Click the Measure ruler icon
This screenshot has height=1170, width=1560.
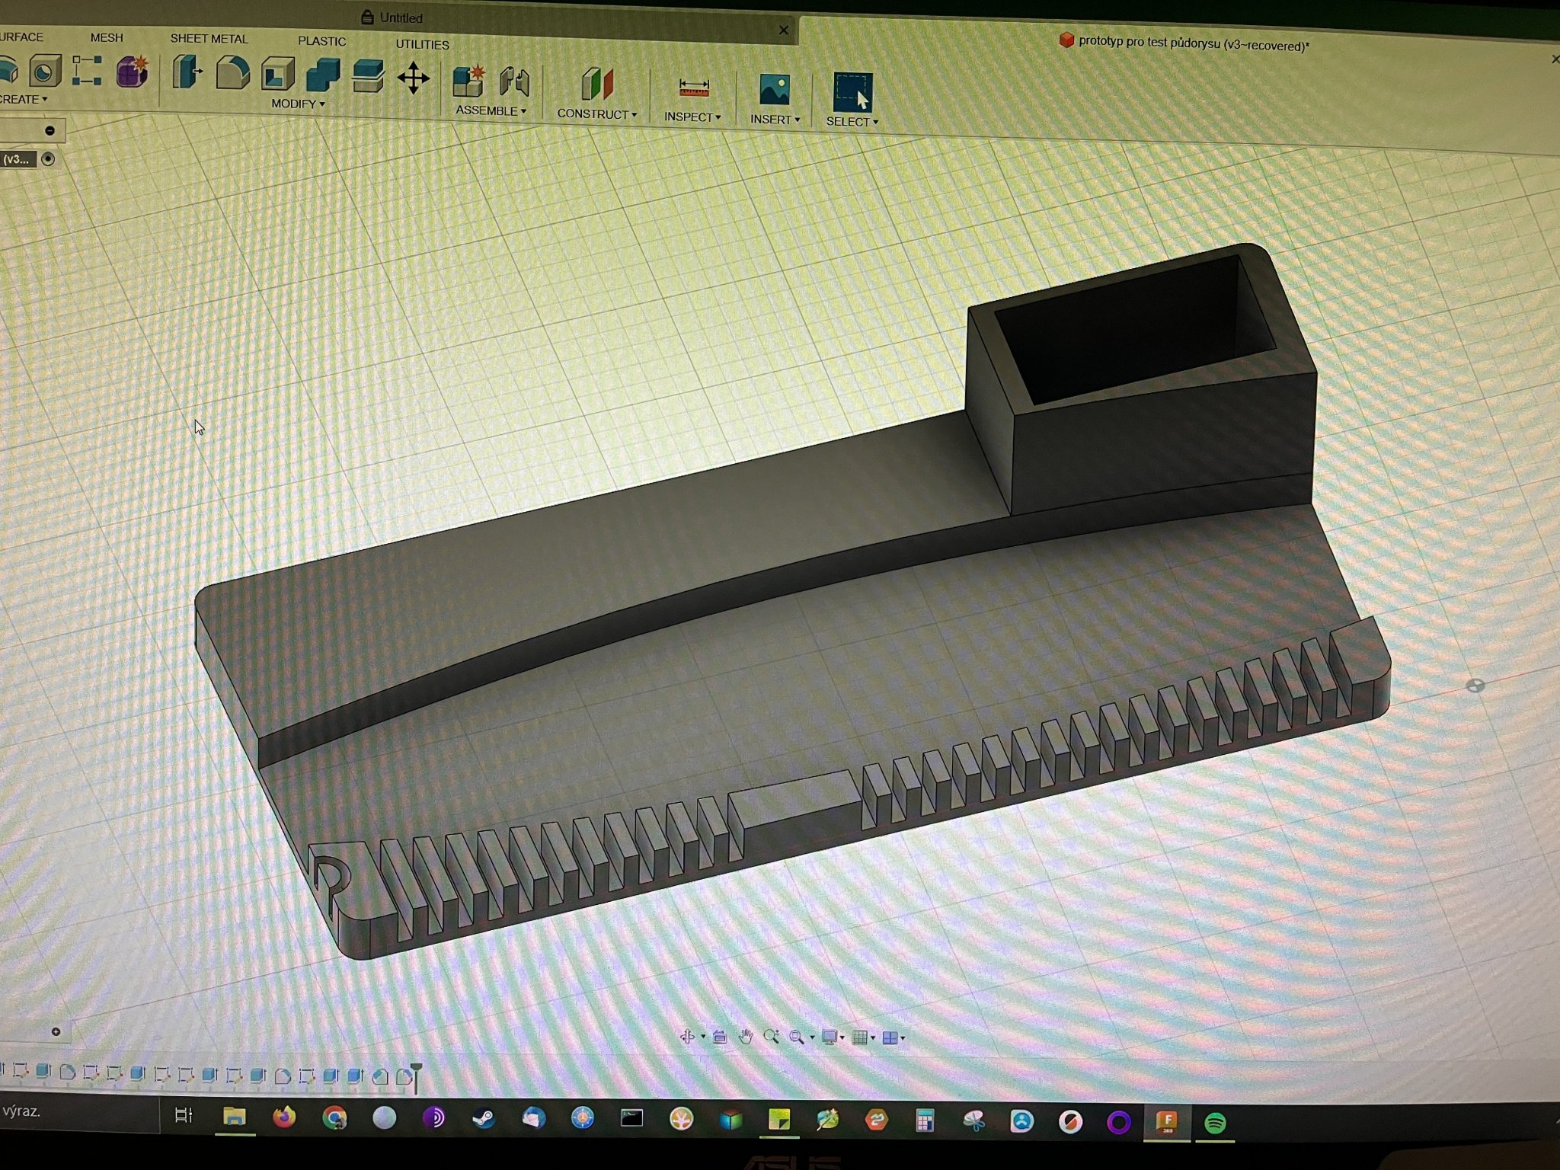click(693, 88)
